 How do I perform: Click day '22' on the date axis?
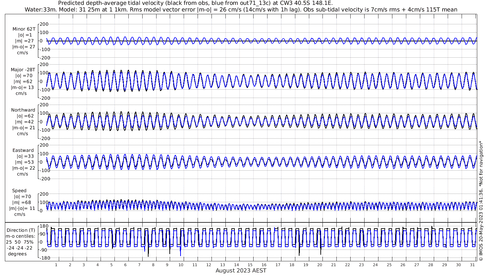348,265
